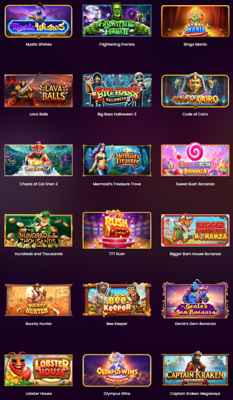
Task: Click the 777 Rush game image
Action: (117, 230)
